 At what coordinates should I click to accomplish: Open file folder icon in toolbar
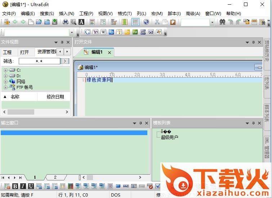pyautogui.click(x=39, y=22)
